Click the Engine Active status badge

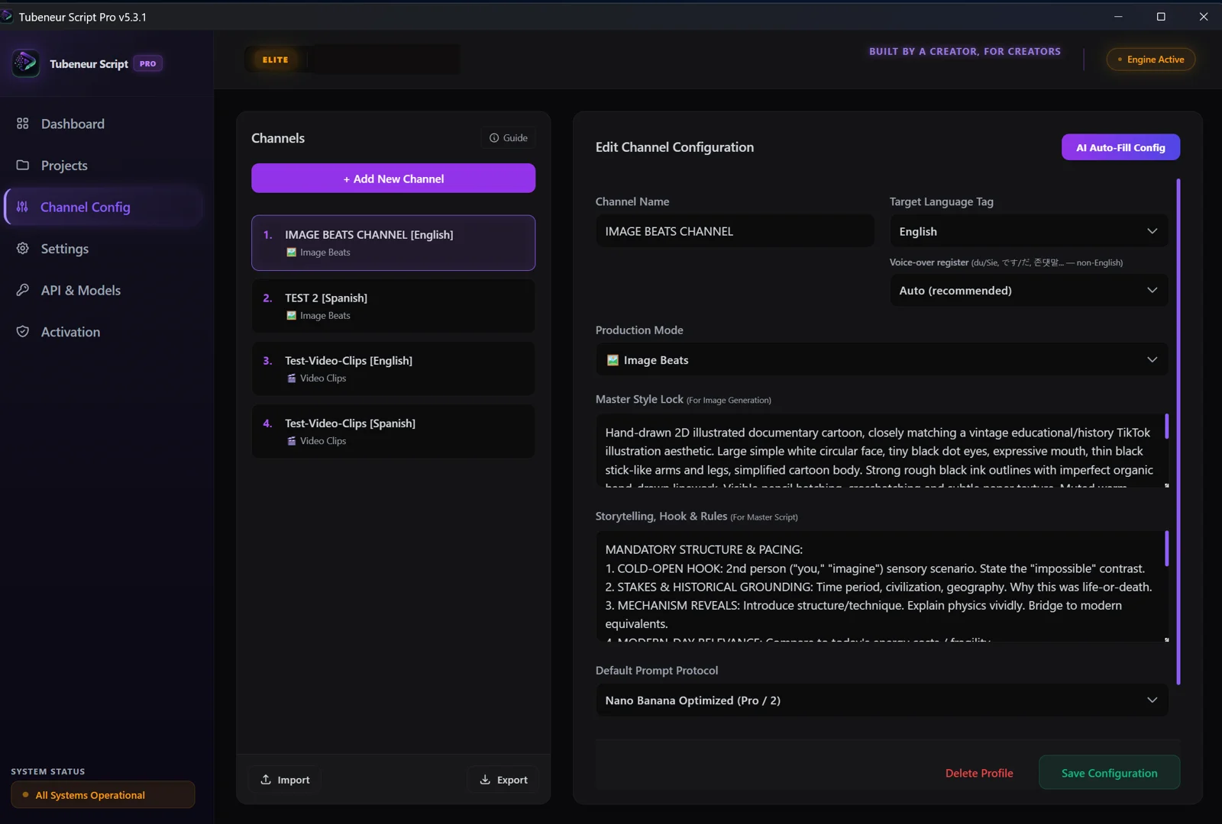point(1150,60)
